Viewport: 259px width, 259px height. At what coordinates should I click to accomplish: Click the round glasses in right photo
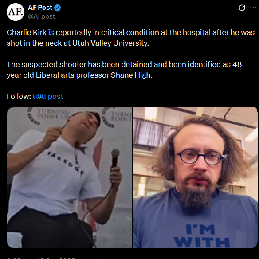[200, 157]
